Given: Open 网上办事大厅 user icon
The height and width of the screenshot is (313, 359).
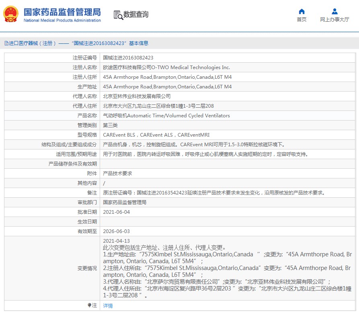Looking at the screenshot, I should pos(334,11).
